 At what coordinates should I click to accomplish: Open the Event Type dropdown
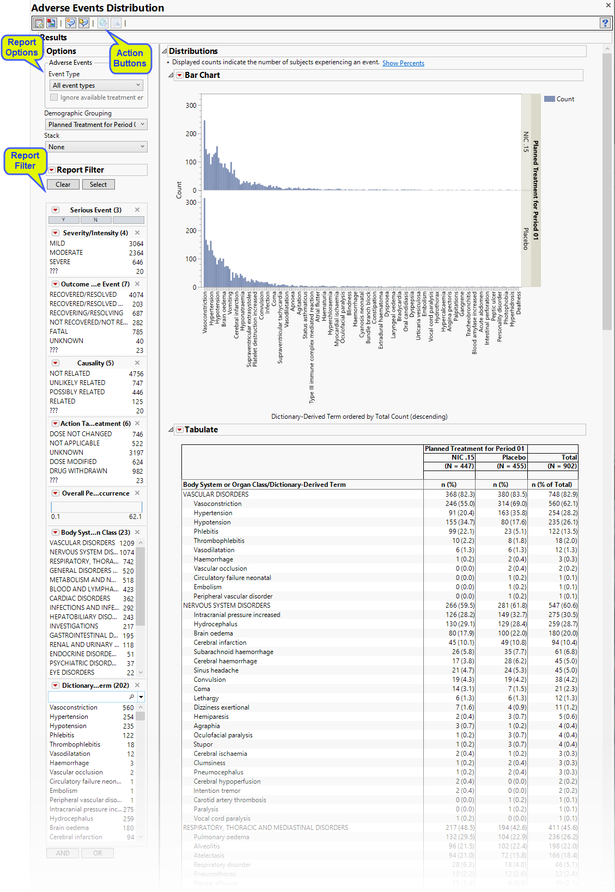click(96, 85)
